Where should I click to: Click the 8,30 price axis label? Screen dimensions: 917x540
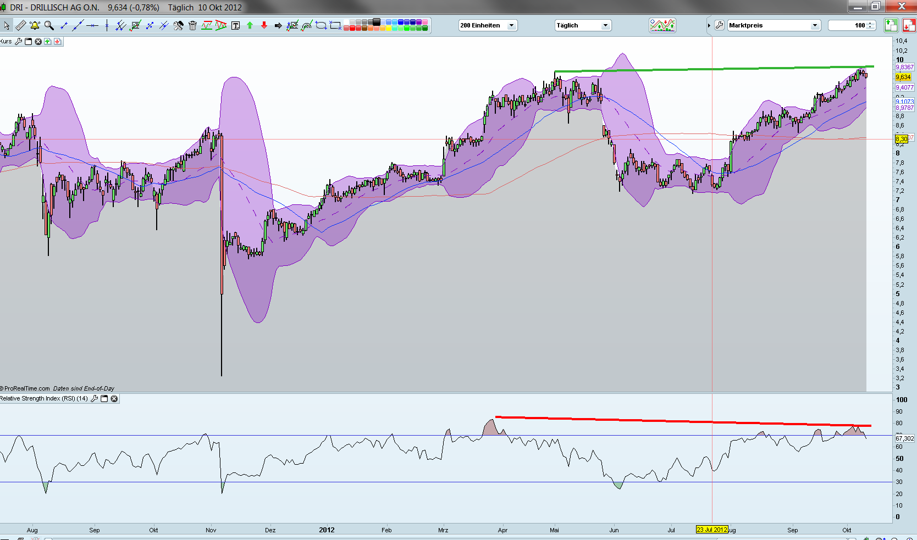(902, 139)
